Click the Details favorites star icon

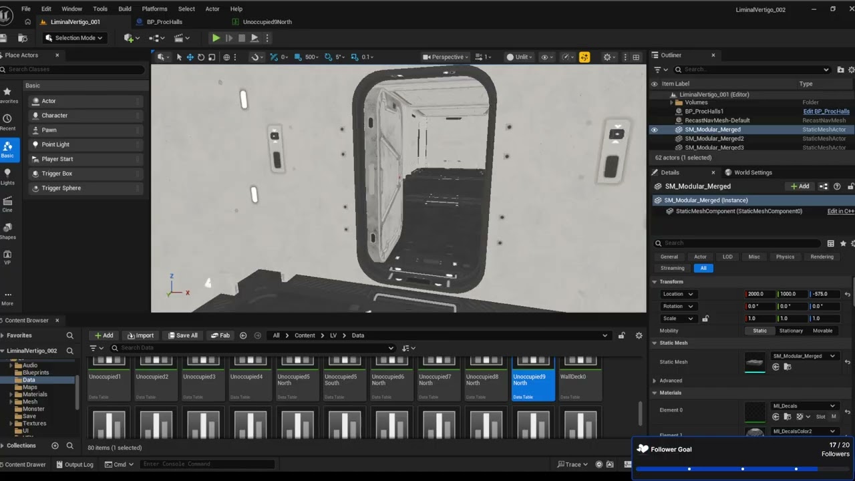coord(843,243)
